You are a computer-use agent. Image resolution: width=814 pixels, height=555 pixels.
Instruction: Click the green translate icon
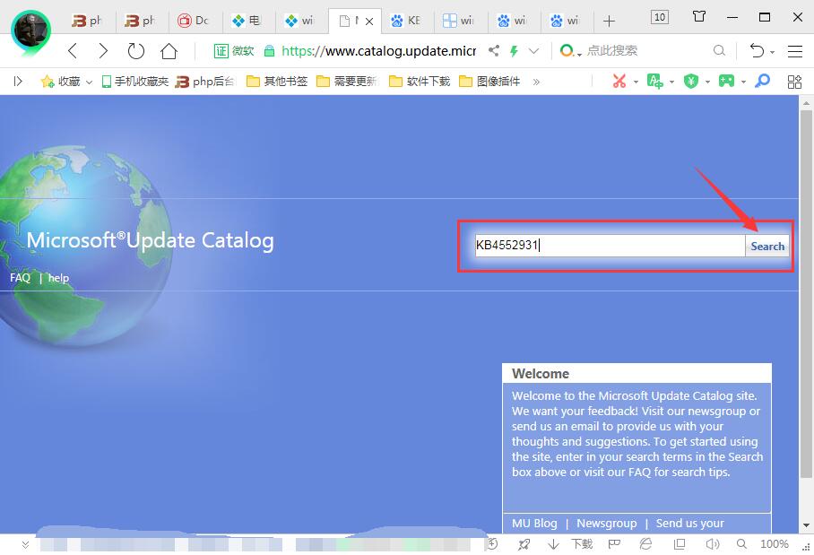655,81
